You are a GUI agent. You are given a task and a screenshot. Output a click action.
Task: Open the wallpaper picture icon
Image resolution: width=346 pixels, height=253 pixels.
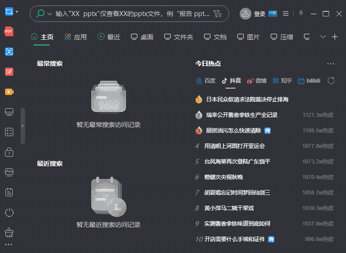coord(273,14)
